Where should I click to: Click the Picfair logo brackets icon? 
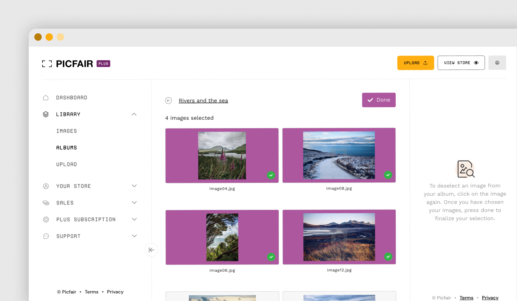tap(47, 64)
